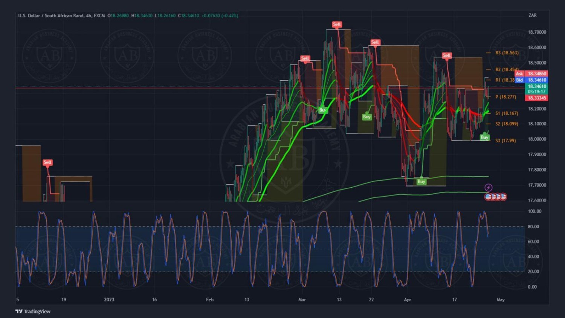Click the TradingView logo
This screenshot has width=565, height=318.
tap(33, 311)
